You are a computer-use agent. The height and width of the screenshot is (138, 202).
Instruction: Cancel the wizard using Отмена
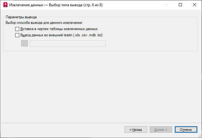tap(186, 130)
